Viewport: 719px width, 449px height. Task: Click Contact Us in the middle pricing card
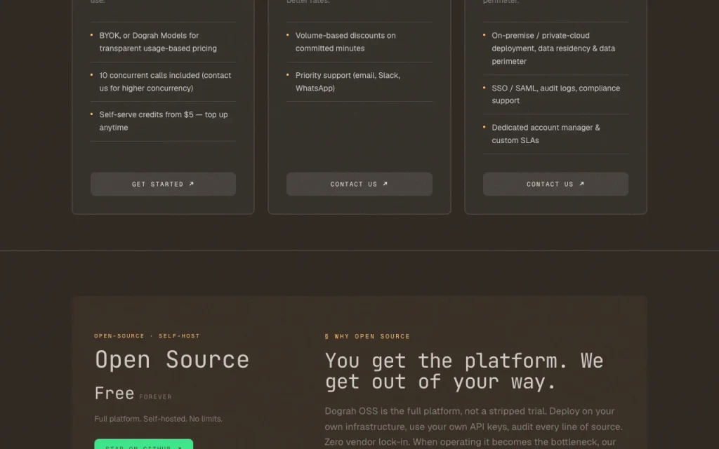[359, 184]
